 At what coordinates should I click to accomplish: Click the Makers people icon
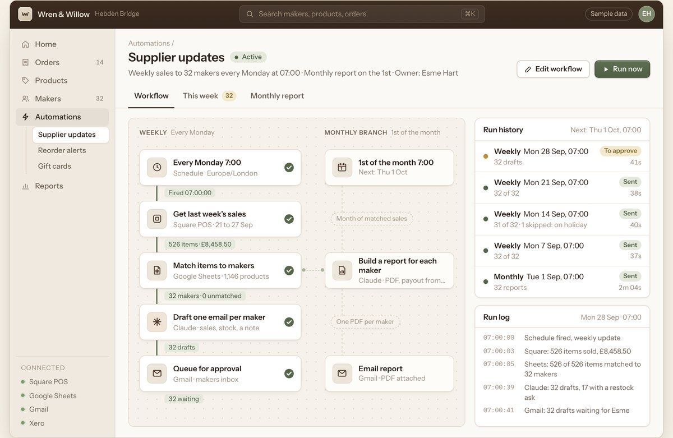click(25, 99)
